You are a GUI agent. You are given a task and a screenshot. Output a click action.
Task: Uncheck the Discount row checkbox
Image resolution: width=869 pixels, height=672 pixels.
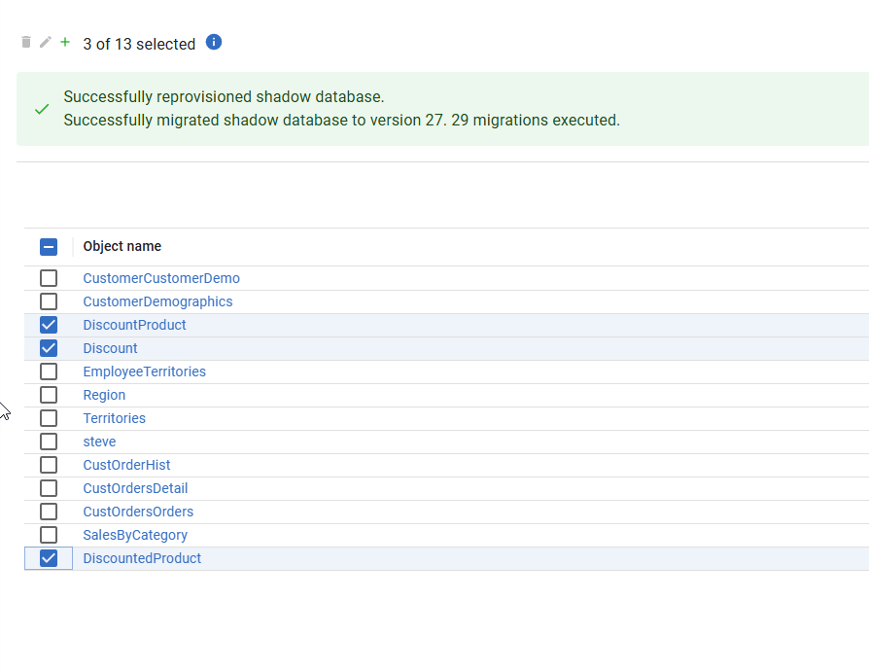49,348
